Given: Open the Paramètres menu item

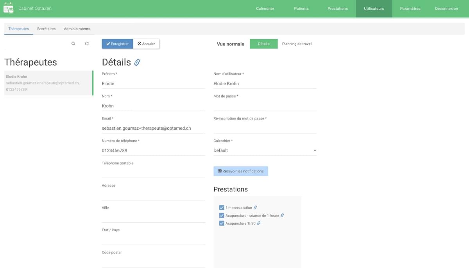Looking at the screenshot, I should tap(410, 8).
